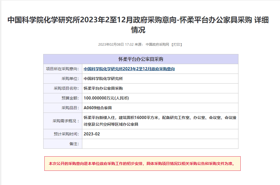Click the red notice text 本次公开的采购意向
280x185 pixels.
142,164
